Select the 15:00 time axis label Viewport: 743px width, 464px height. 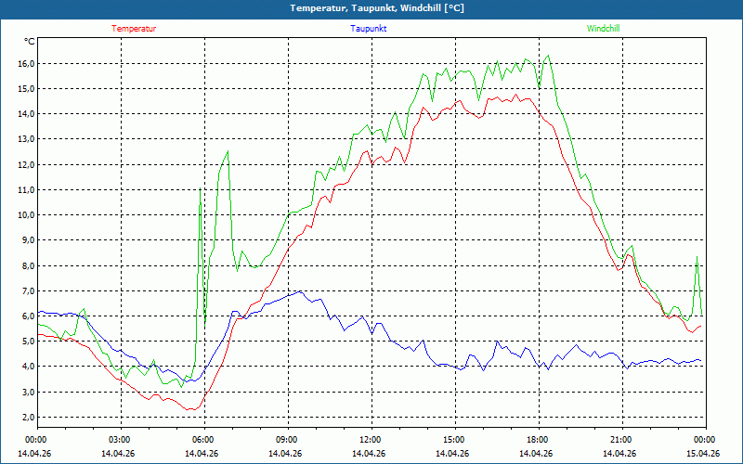tap(454, 440)
